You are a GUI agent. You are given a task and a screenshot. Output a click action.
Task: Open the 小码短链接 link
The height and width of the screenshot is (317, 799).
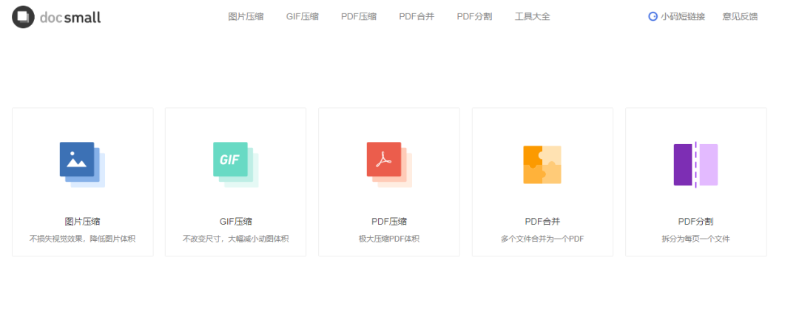[682, 16]
